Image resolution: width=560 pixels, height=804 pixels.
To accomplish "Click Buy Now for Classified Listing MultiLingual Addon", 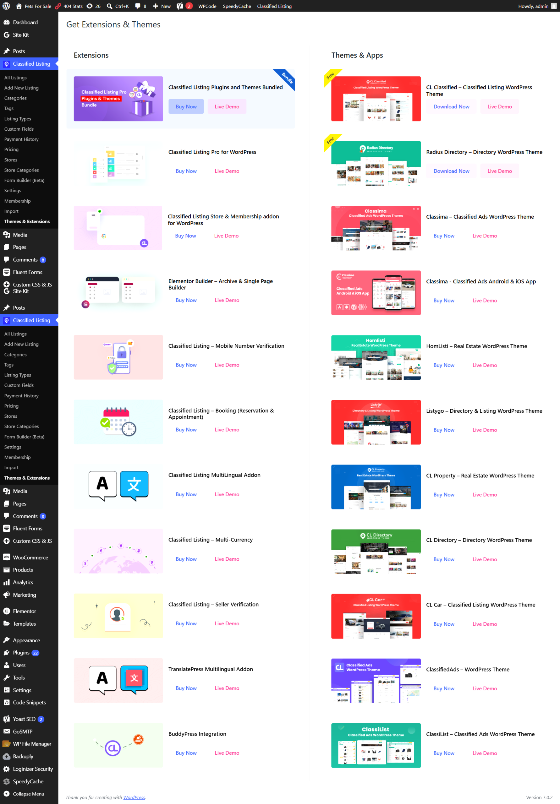I will click(x=186, y=494).
